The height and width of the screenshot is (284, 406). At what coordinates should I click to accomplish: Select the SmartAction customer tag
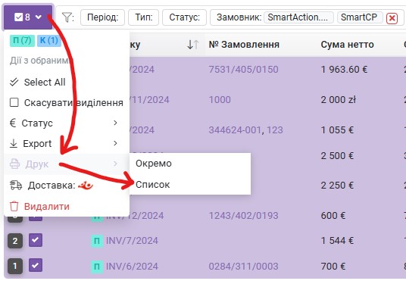coord(298,17)
